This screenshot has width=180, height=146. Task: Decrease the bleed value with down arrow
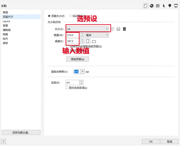point(81,84)
